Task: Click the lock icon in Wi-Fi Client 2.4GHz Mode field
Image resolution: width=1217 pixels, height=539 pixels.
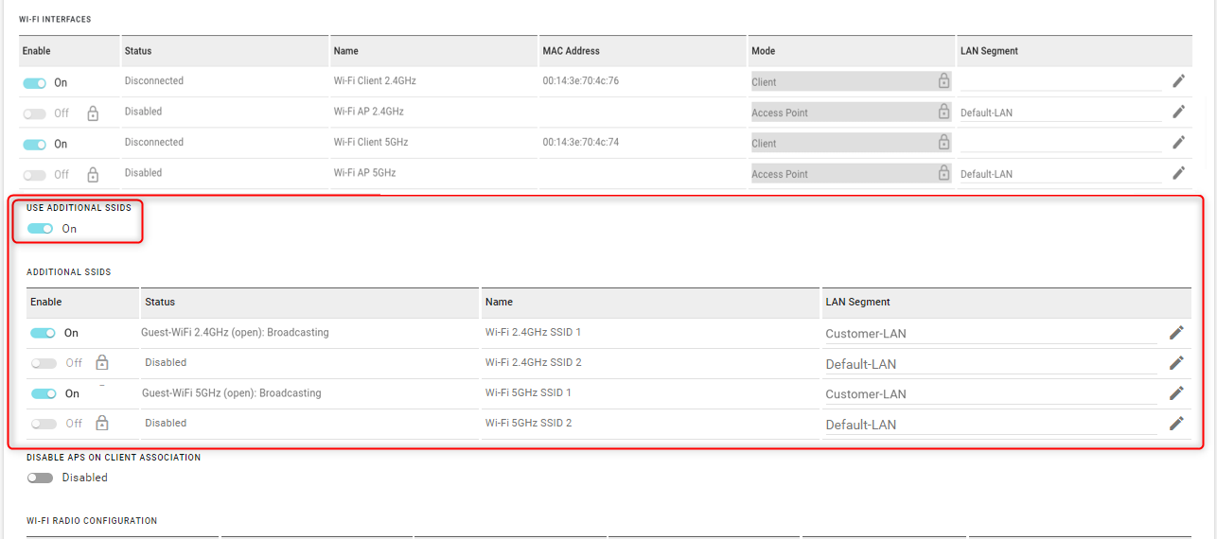Action: point(944,81)
